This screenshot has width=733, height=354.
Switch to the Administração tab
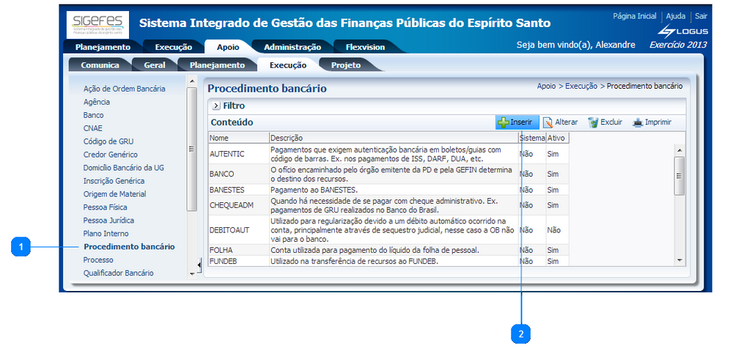[x=292, y=47]
